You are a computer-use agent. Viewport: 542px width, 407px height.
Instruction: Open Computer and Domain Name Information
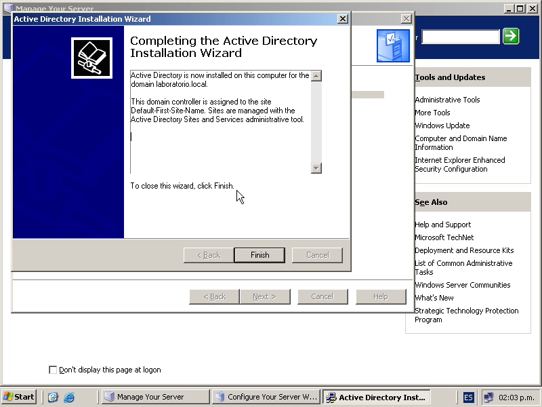pos(461,142)
